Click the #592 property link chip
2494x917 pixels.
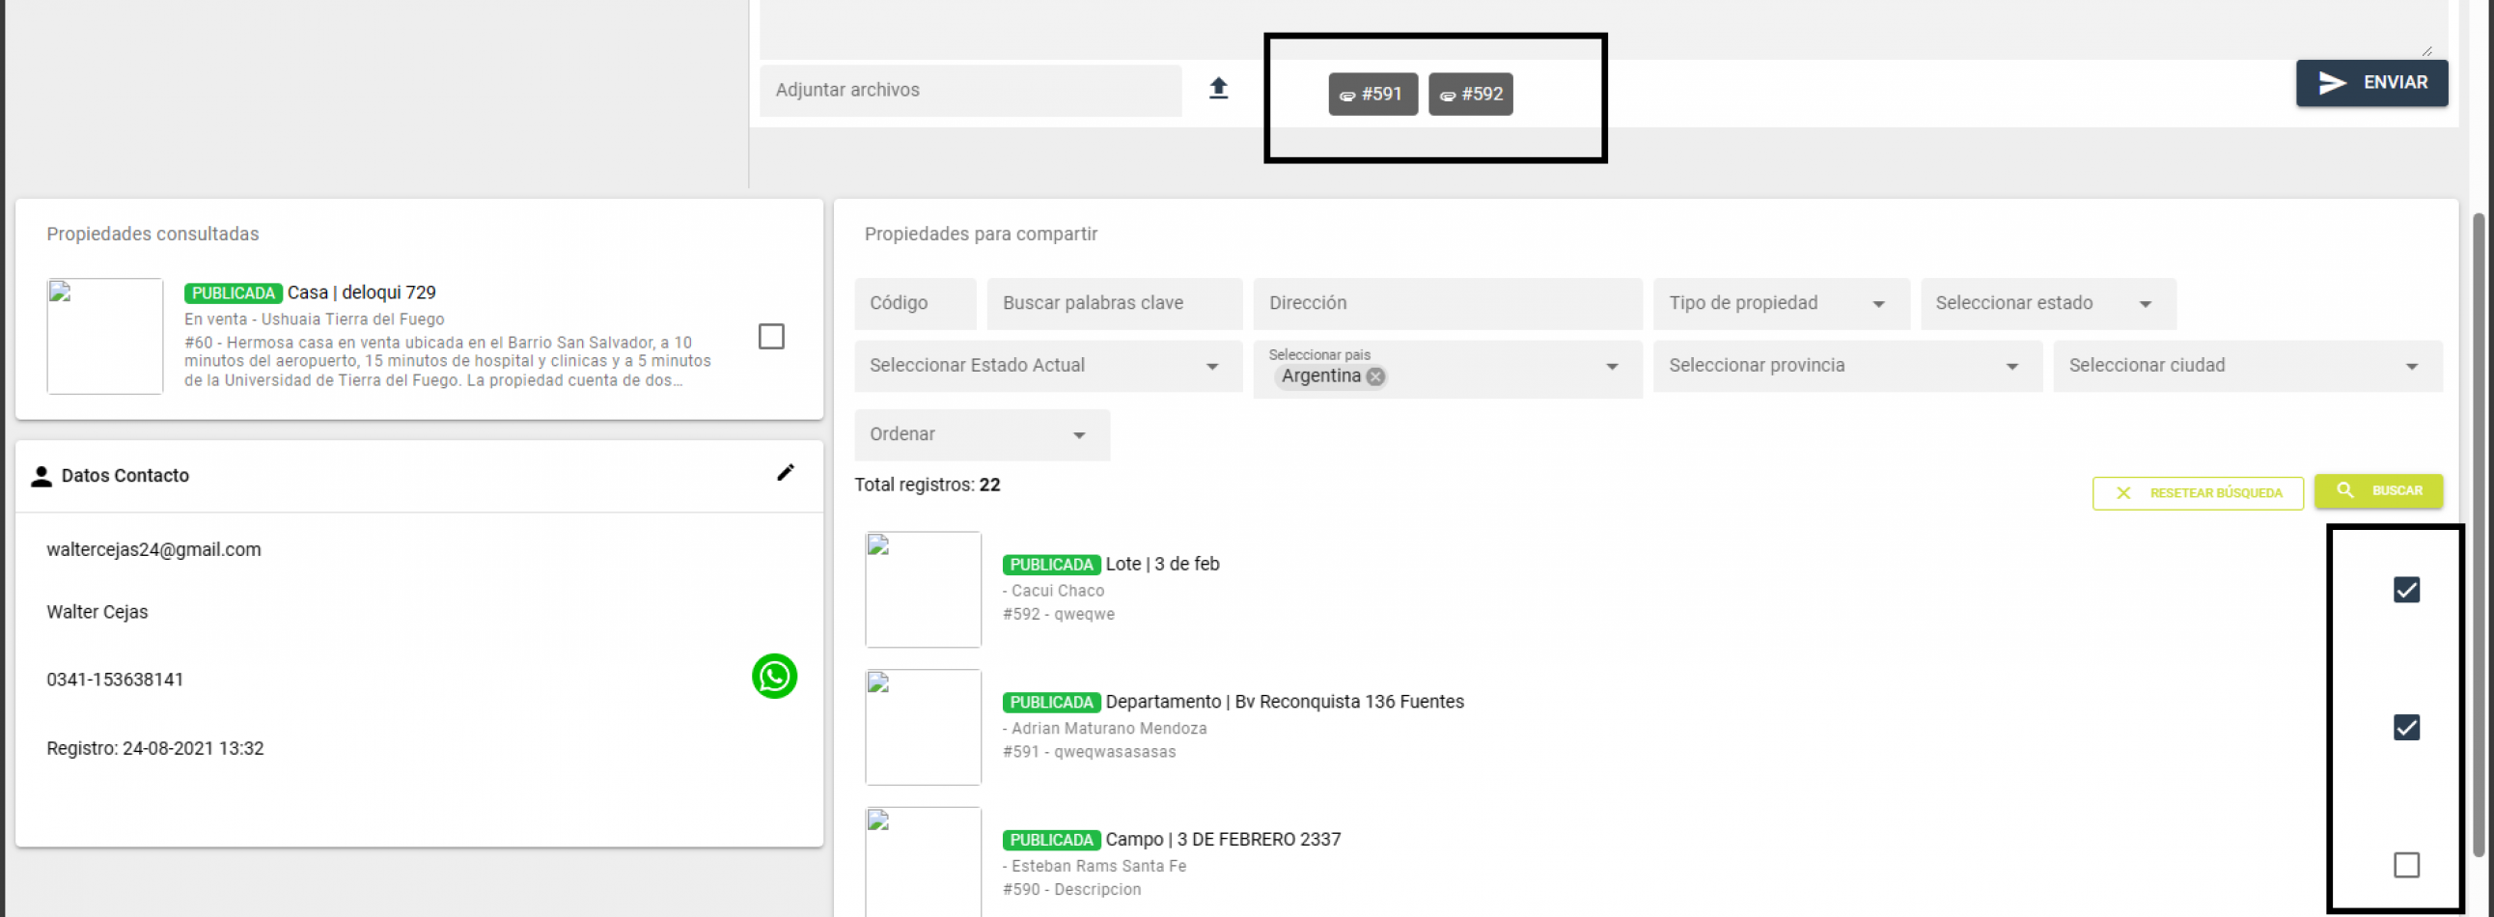pos(1470,94)
